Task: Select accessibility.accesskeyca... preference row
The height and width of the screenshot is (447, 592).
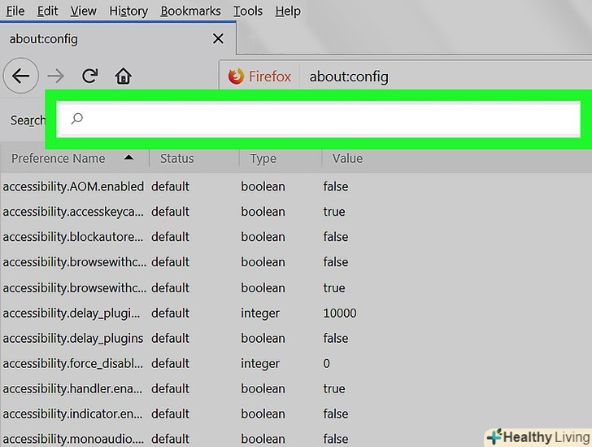Action: tap(296, 212)
